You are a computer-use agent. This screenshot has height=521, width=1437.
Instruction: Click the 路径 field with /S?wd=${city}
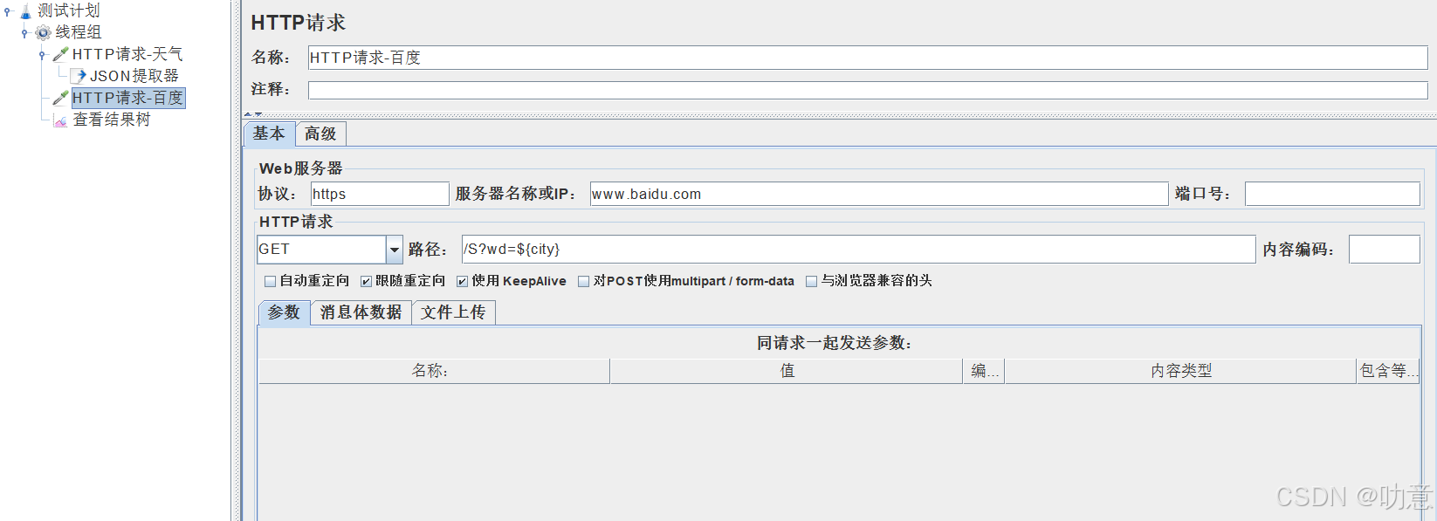pos(859,250)
